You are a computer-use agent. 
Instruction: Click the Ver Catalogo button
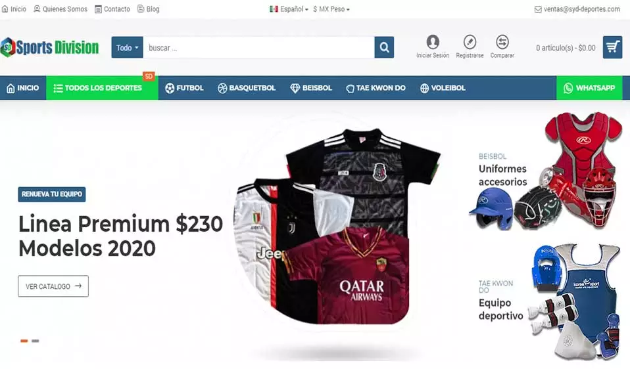tap(53, 286)
